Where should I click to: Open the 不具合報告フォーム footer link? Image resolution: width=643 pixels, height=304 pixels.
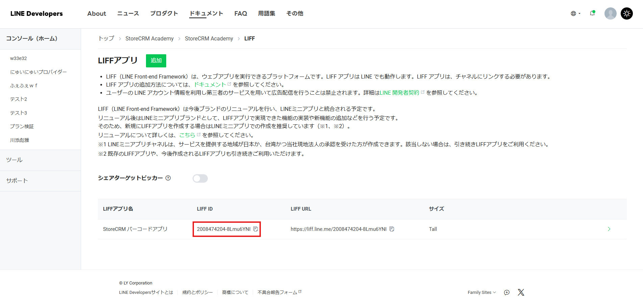coord(277,292)
